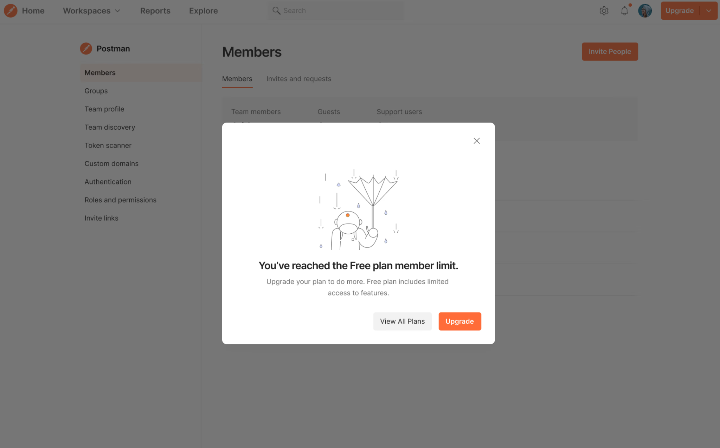Open Roles and permissions settings
The width and height of the screenshot is (720, 448).
[x=120, y=200]
